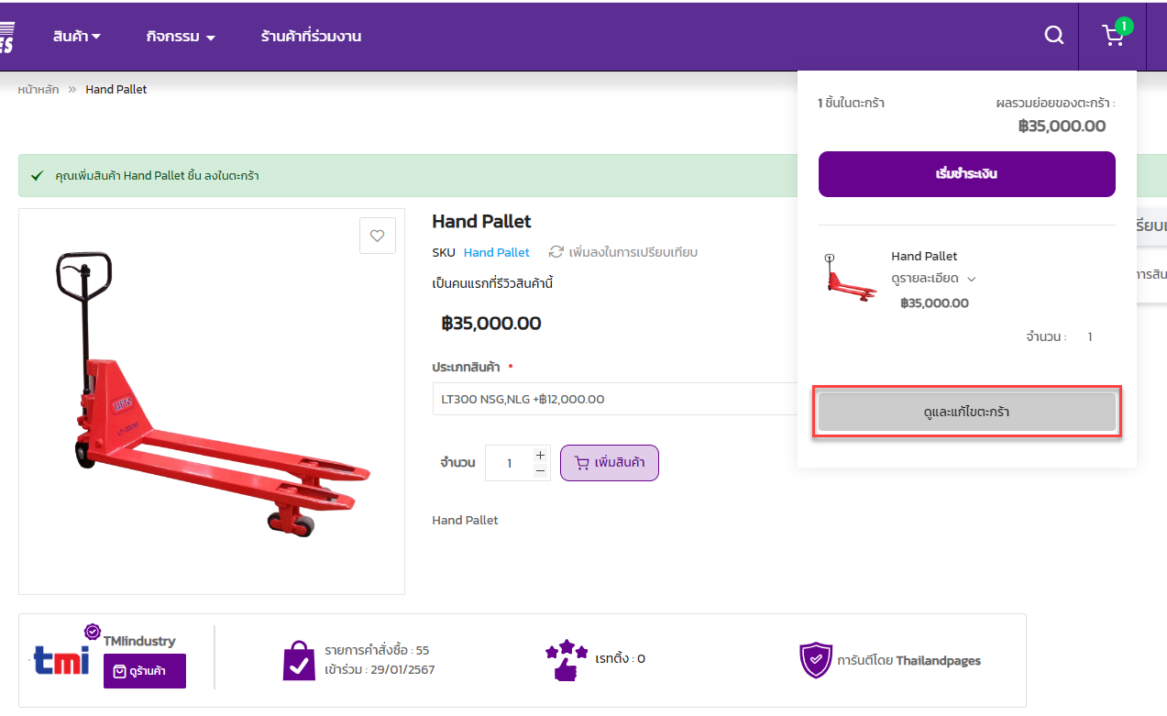Add Hand Pallet to wishlist heart
The height and width of the screenshot is (716, 1167).
click(377, 236)
